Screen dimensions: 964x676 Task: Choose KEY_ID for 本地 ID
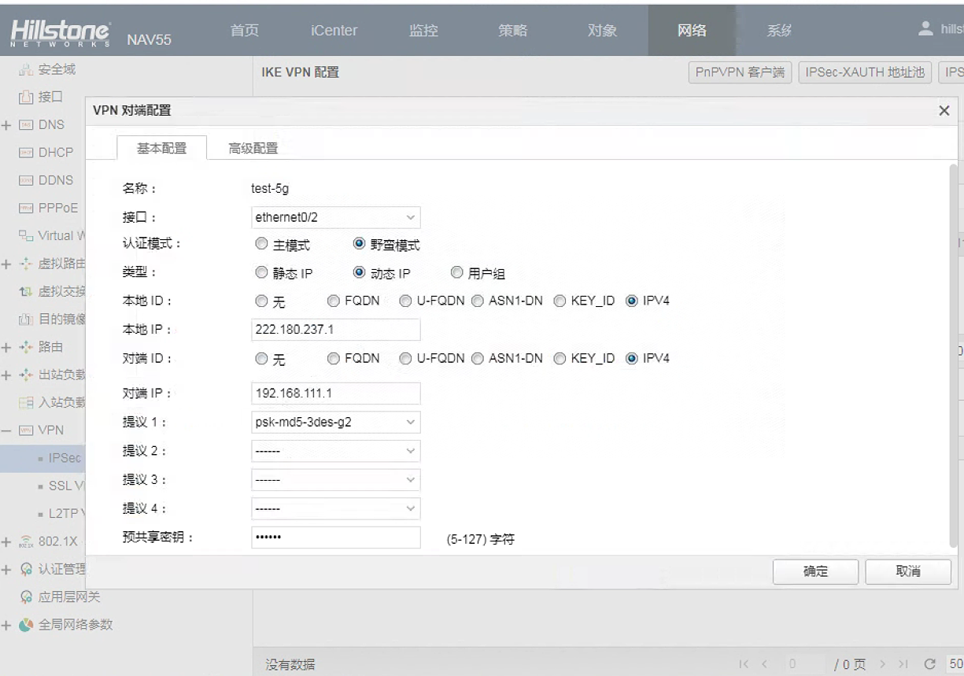[x=559, y=301]
